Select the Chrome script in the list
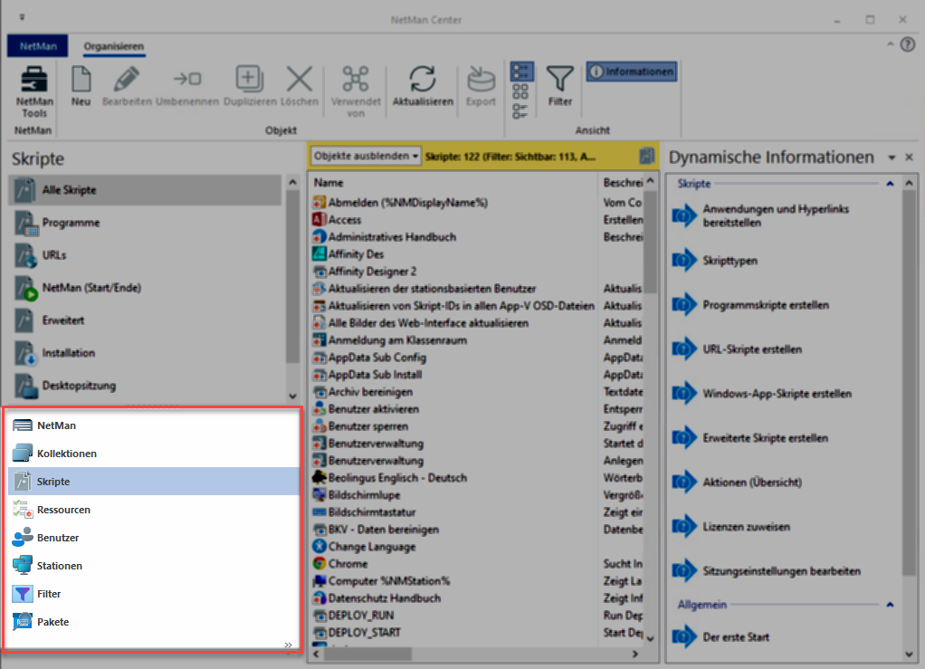 (348, 563)
